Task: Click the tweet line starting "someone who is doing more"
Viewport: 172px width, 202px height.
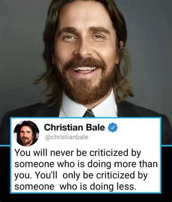Action: click(x=86, y=164)
